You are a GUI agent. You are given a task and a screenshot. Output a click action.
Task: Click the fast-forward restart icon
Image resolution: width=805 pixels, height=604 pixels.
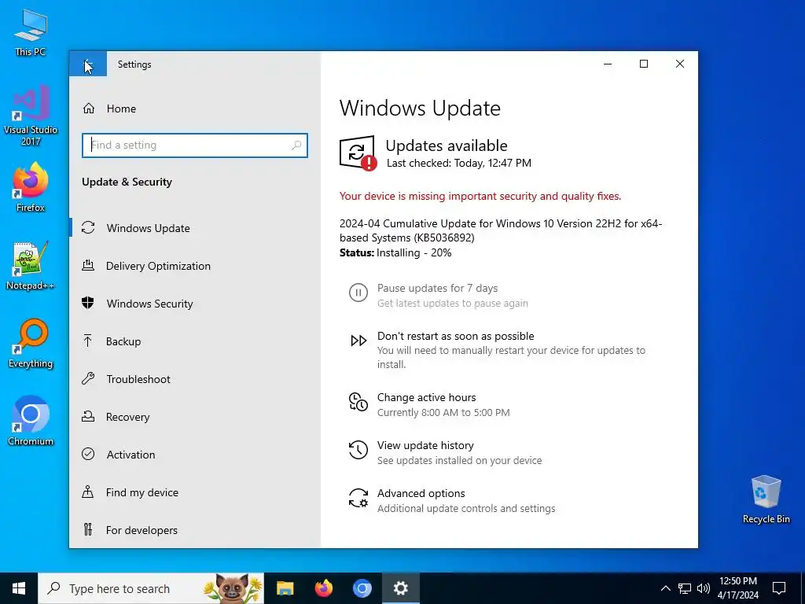pyautogui.click(x=358, y=341)
